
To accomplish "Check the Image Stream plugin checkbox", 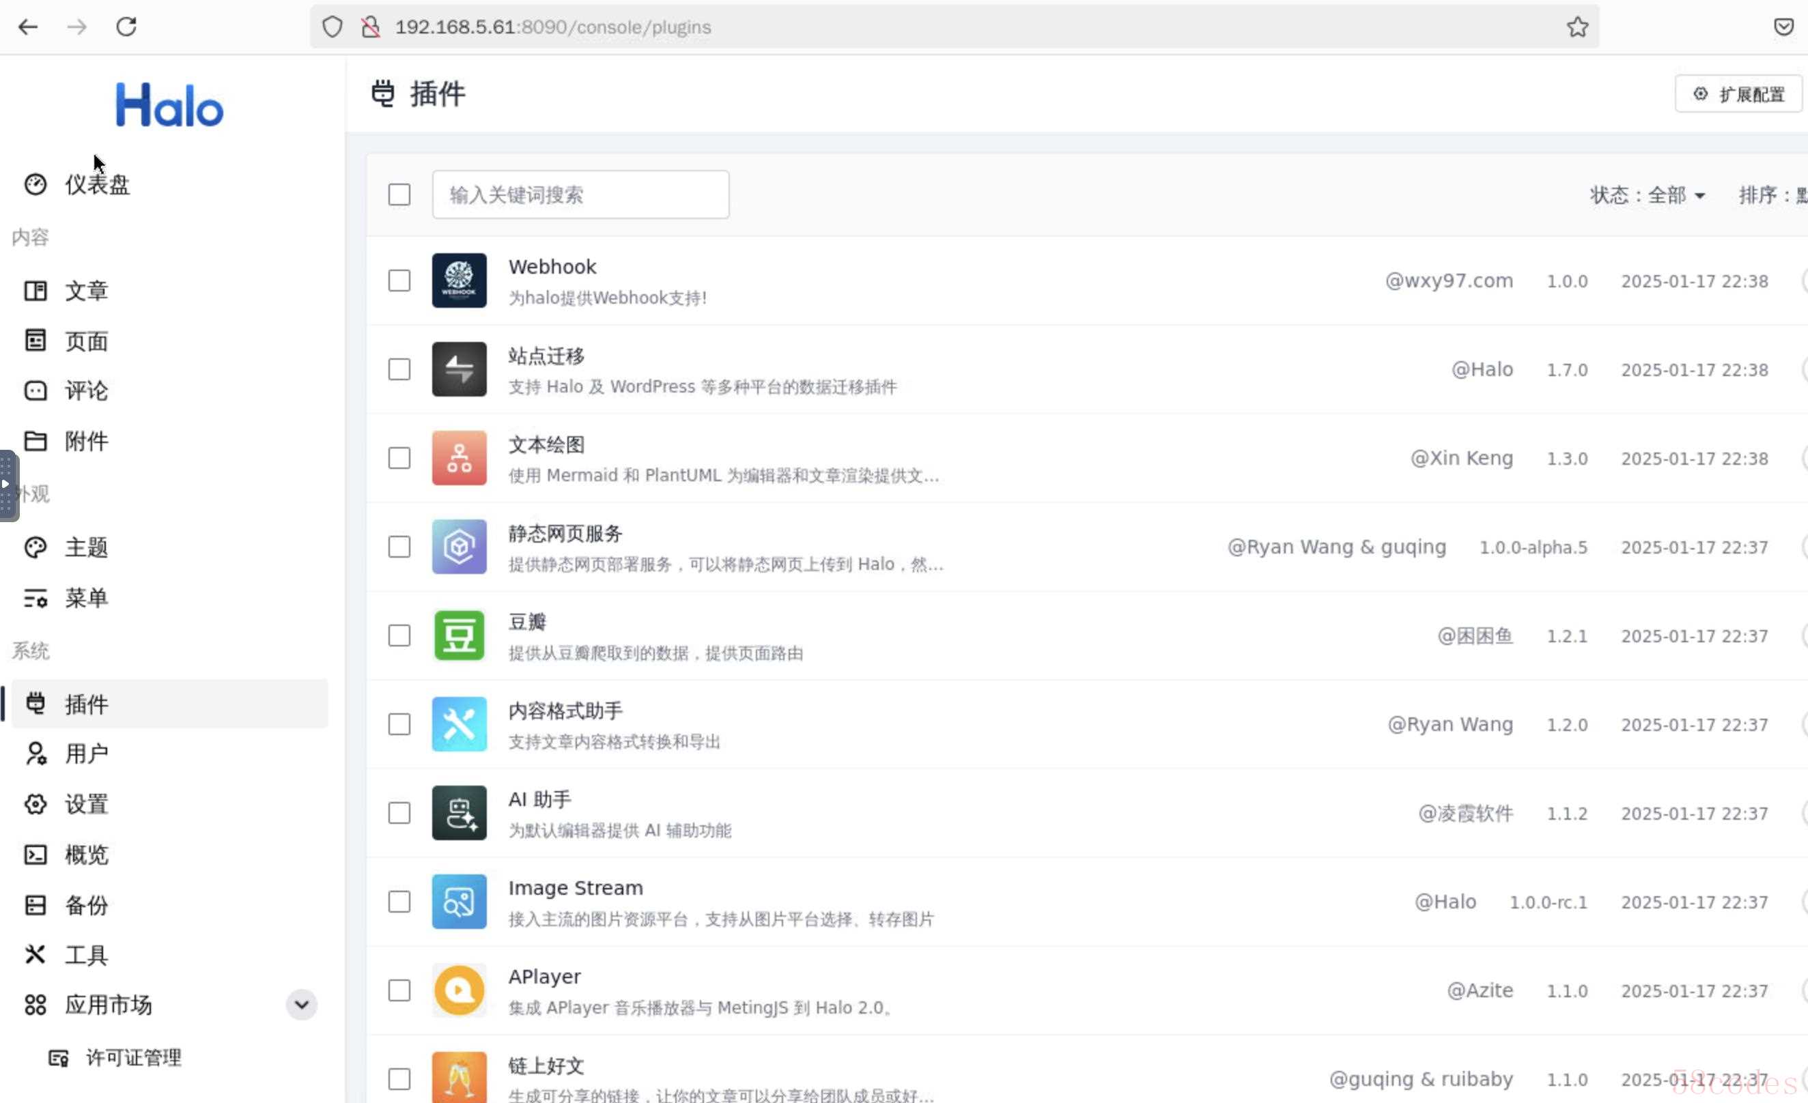I will pyautogui.click(x=399, y=902).
